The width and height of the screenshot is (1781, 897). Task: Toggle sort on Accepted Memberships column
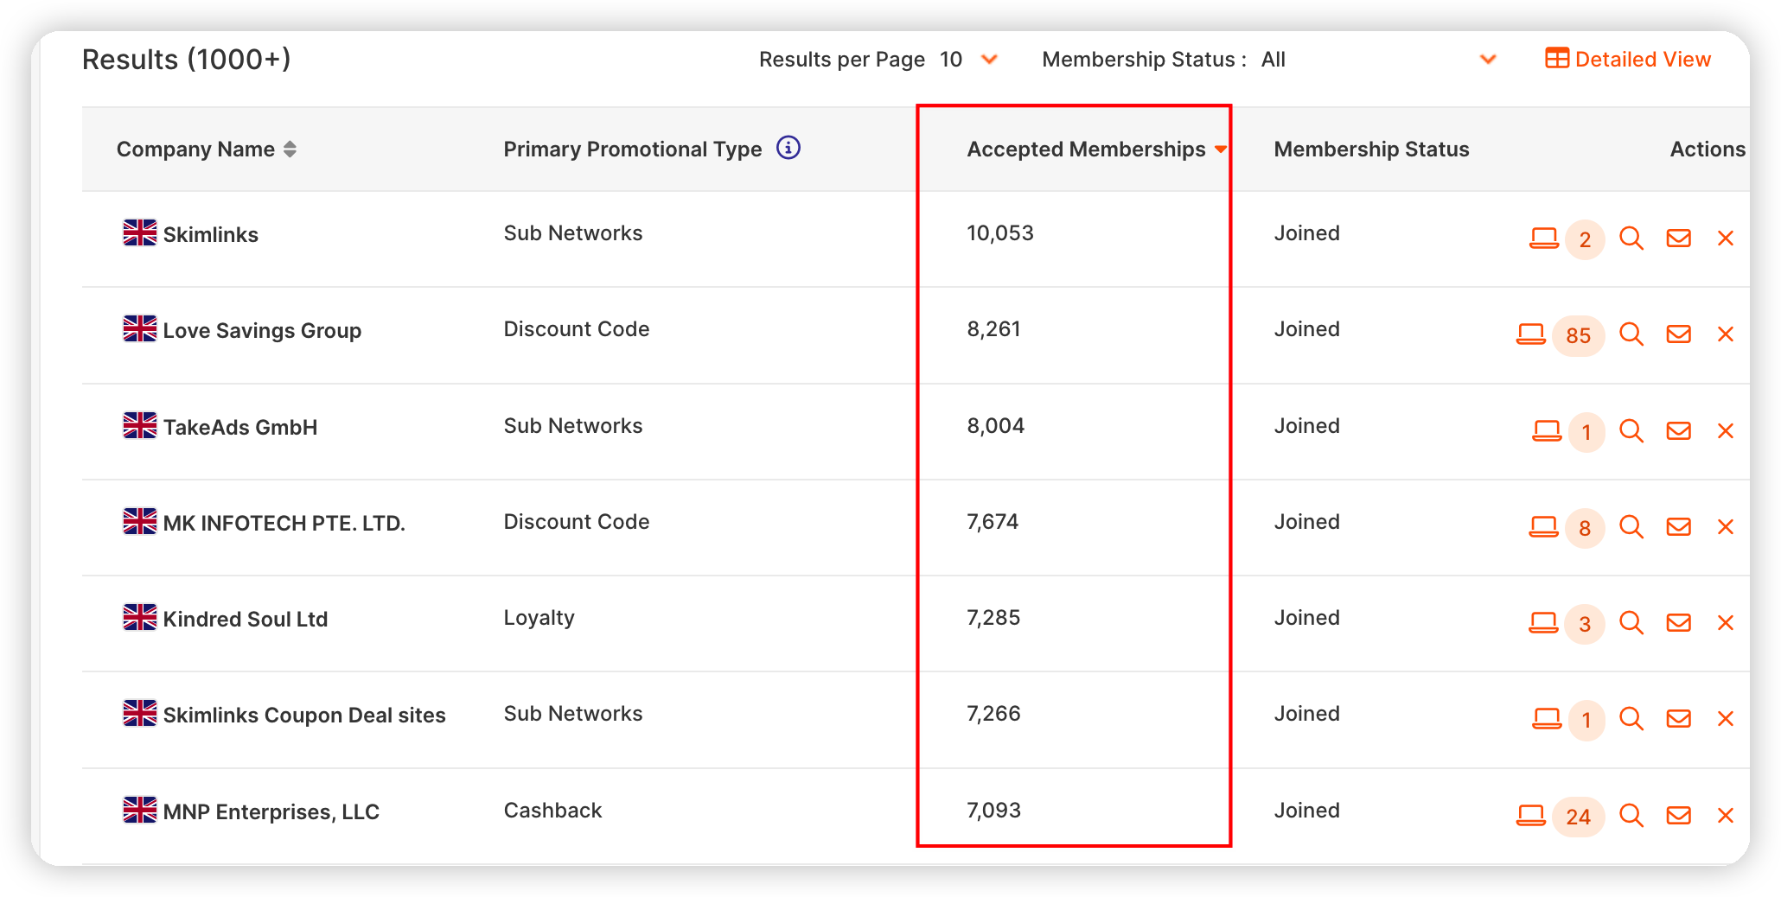pos(1221,149)
